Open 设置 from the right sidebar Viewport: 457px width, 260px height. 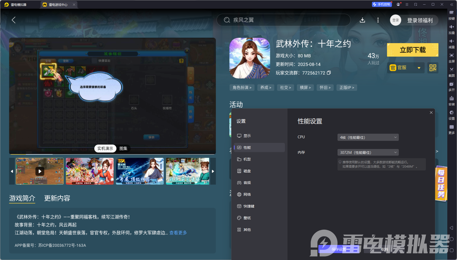(451, 115)
